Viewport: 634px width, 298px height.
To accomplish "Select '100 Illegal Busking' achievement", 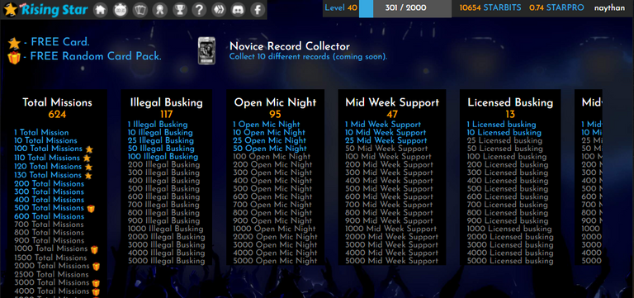I will (x=163, y=157).
